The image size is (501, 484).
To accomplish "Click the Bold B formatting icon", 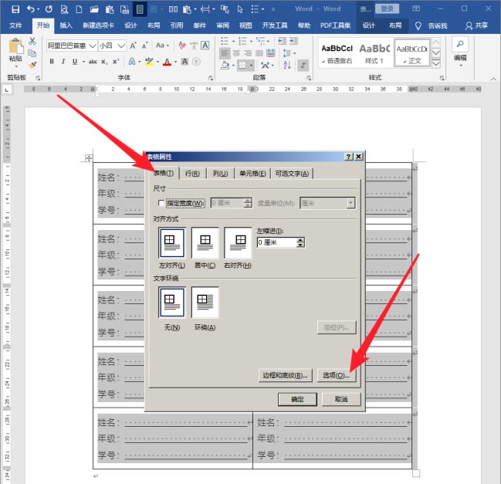I will pos(53,62).
